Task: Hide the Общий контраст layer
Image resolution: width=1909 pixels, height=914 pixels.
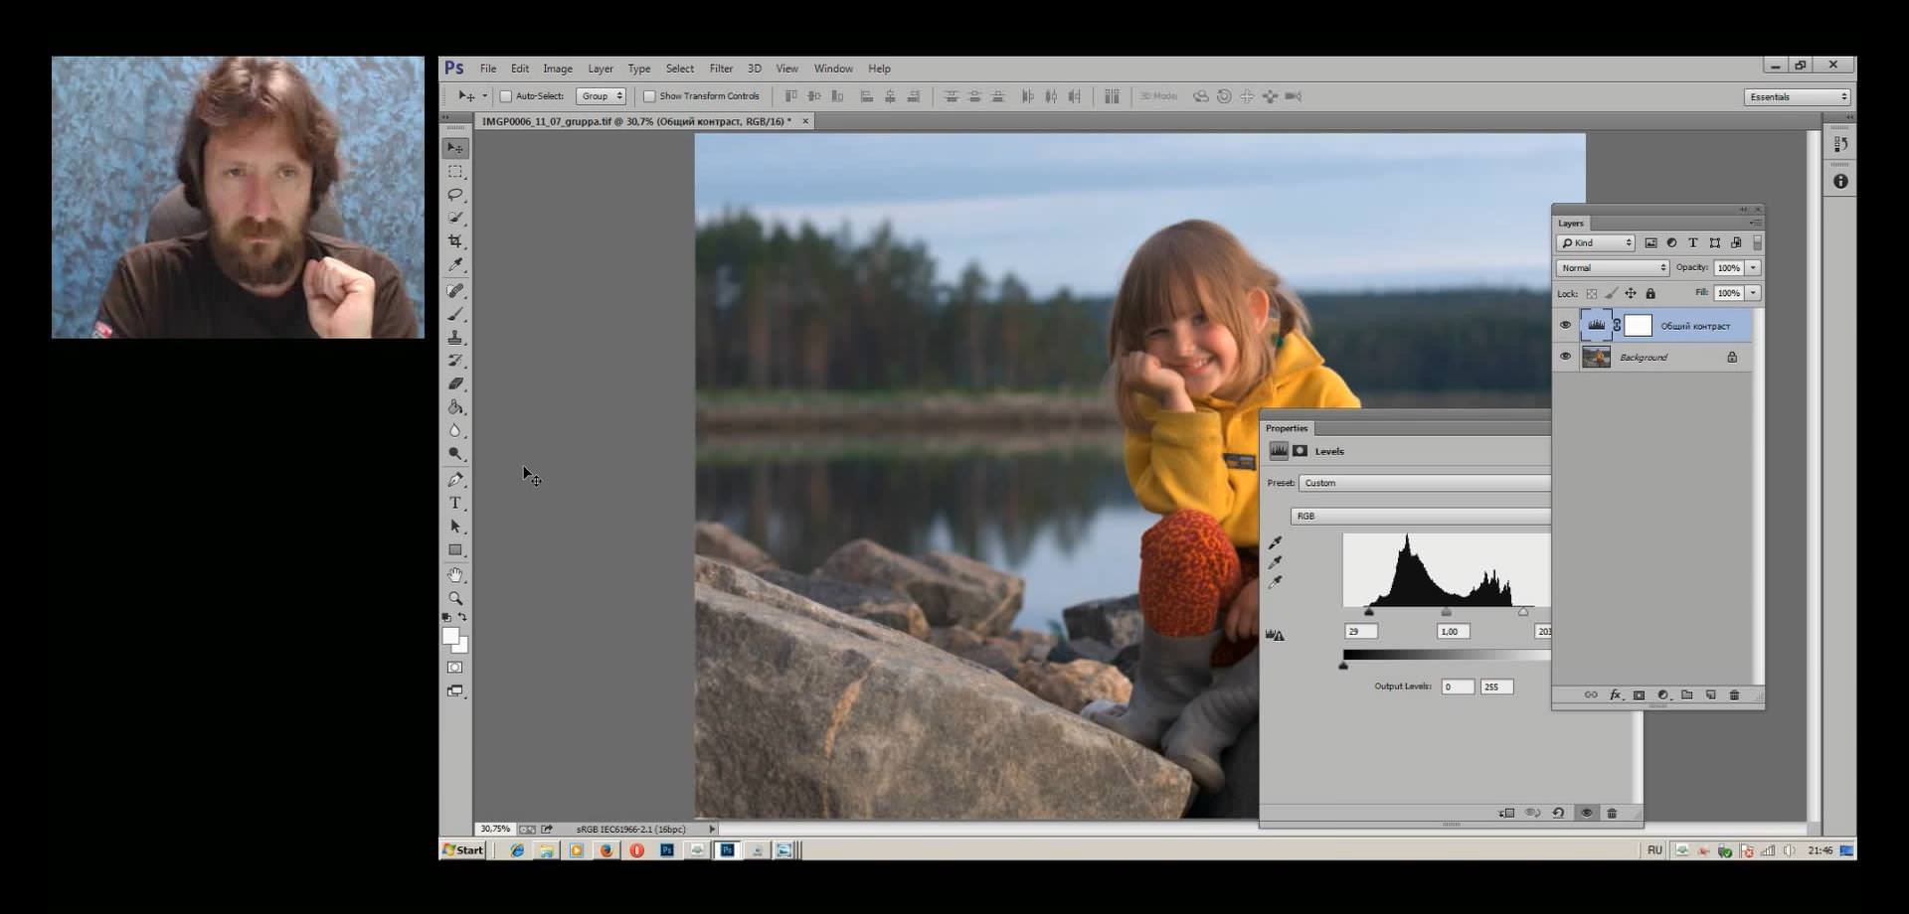Action: pos(1565,325)
